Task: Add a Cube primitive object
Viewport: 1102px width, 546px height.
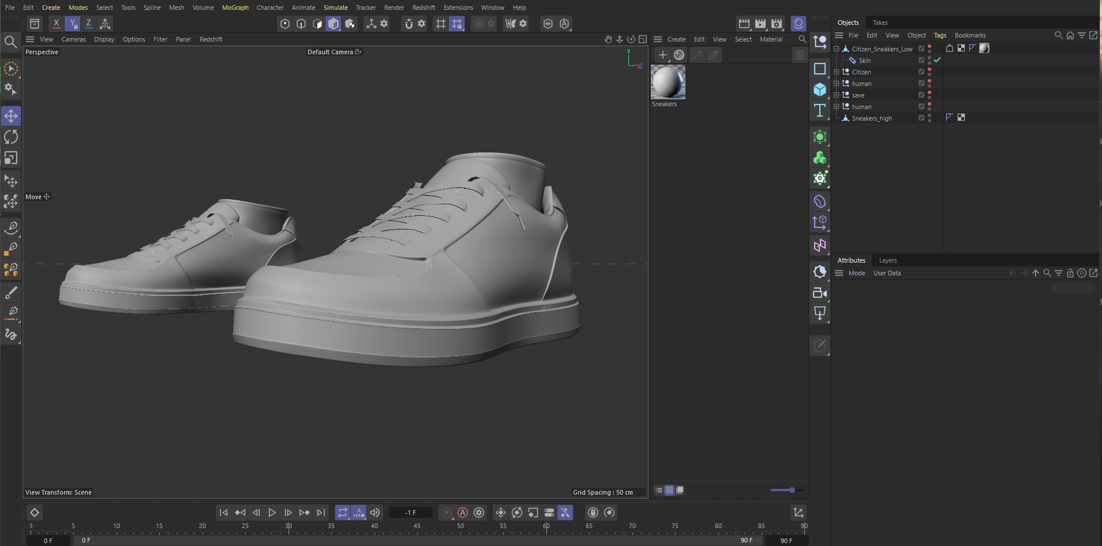Action: tap(819, 89)
